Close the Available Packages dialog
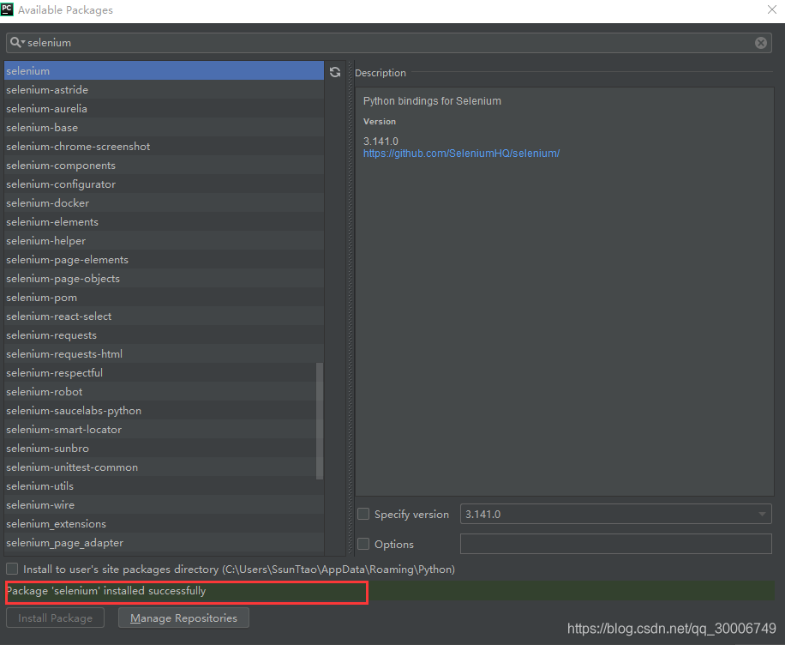This screenshot has height=645, width=785. (772, 9)
